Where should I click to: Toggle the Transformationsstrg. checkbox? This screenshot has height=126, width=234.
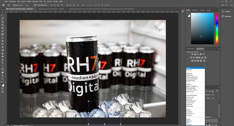tap(35, 5)
